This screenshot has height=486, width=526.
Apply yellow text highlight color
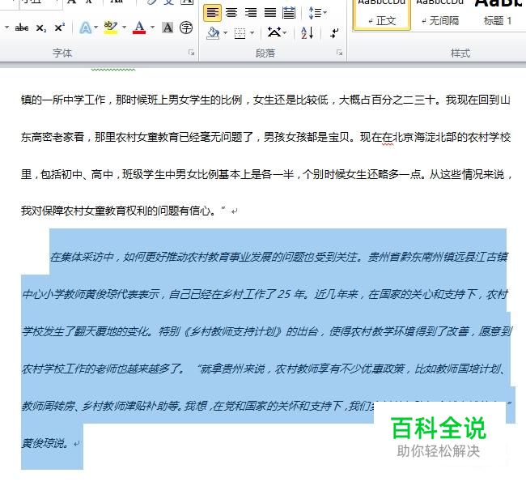point(111,28)
